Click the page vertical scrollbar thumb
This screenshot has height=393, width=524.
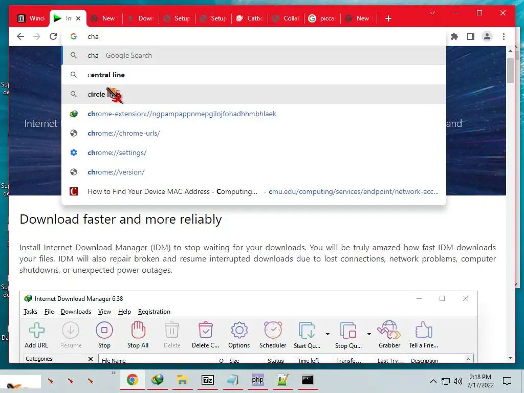point(510,70)
